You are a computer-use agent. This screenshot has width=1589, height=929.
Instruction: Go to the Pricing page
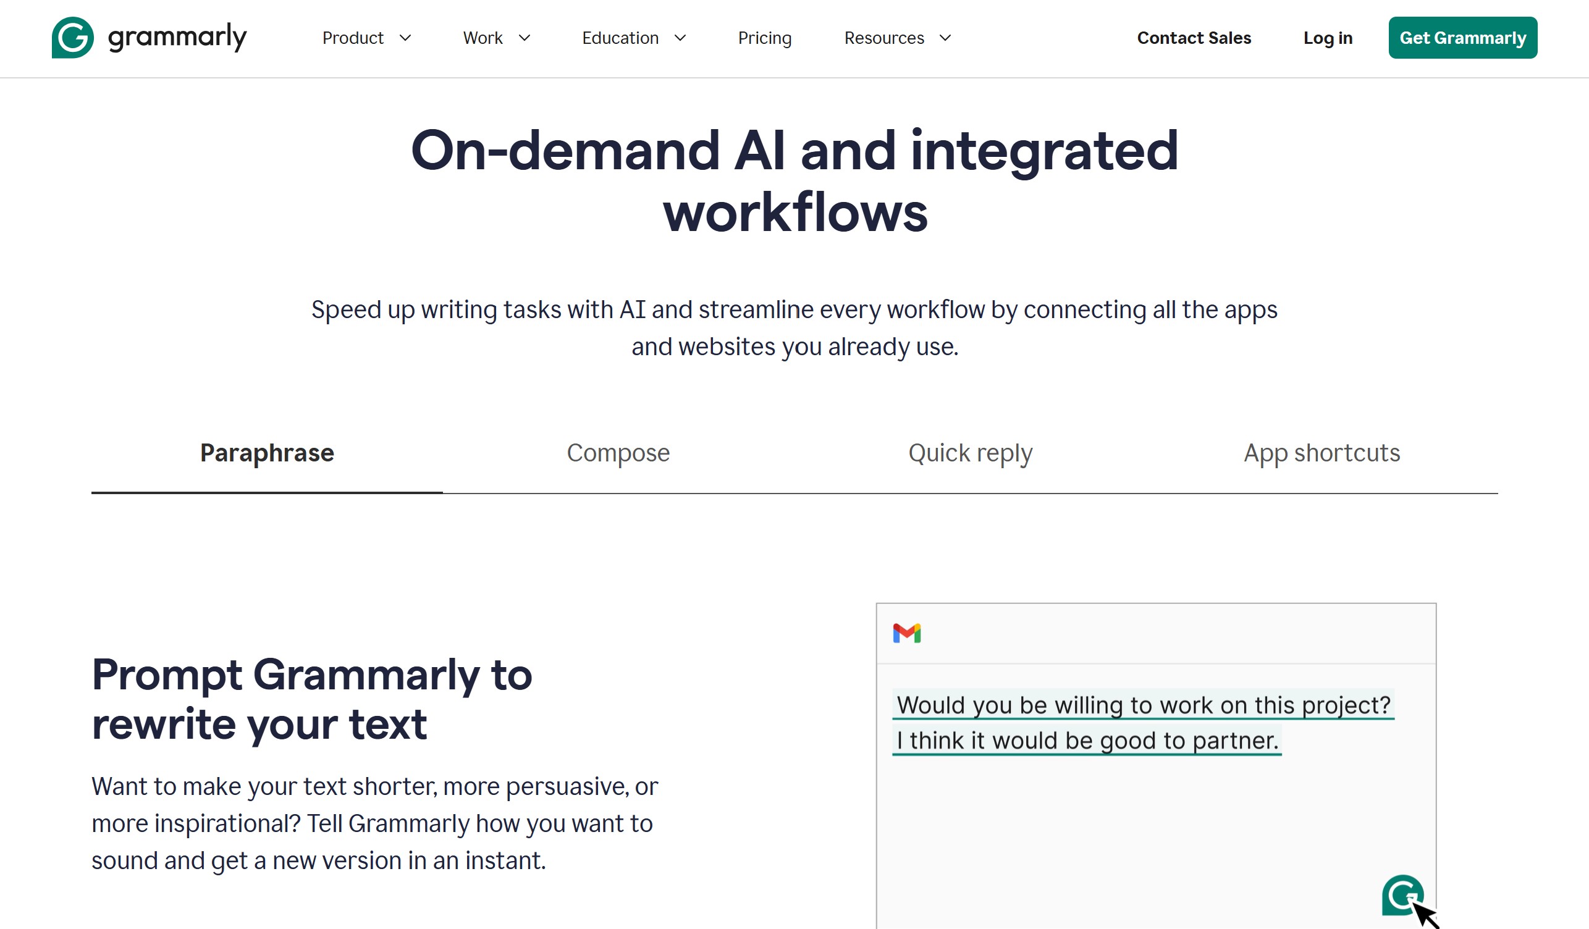tap(764, 38)
